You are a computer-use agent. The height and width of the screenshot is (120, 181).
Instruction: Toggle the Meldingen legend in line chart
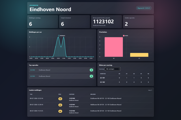coord(62,36)
